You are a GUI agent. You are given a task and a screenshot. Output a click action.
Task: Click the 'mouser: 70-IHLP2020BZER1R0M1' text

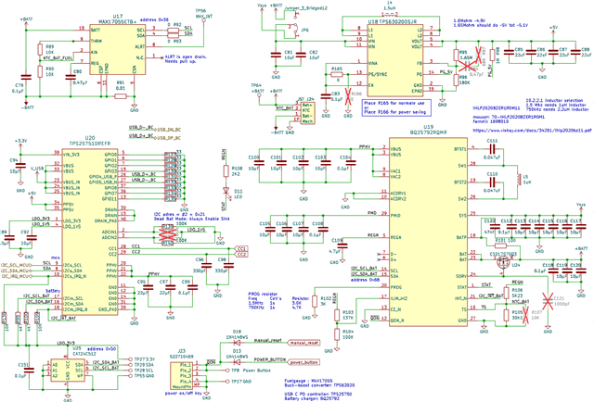point(509,118)
